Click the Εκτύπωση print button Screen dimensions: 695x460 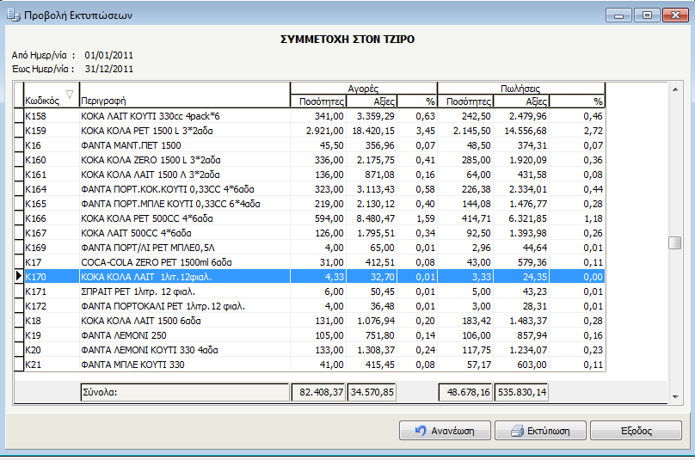click(x=540, y=430)
